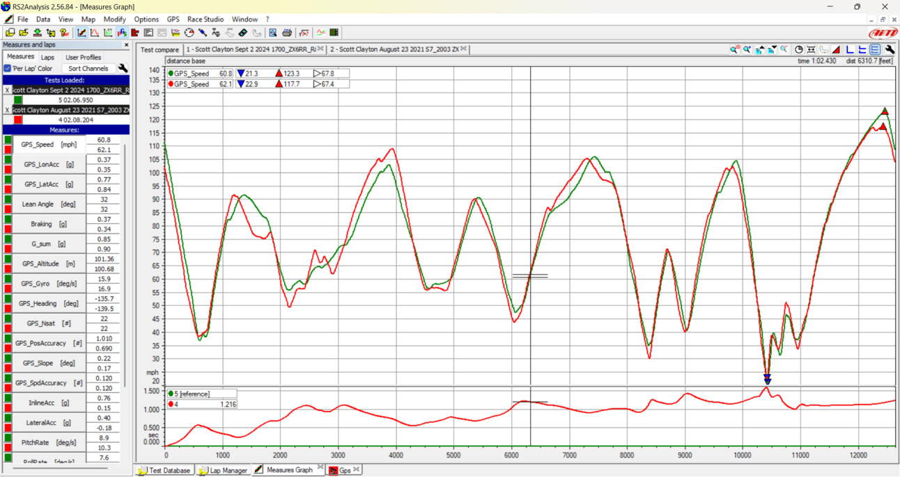Select the GPS_Altitude measure row
The image size is (900, 477).
(49, 264)
